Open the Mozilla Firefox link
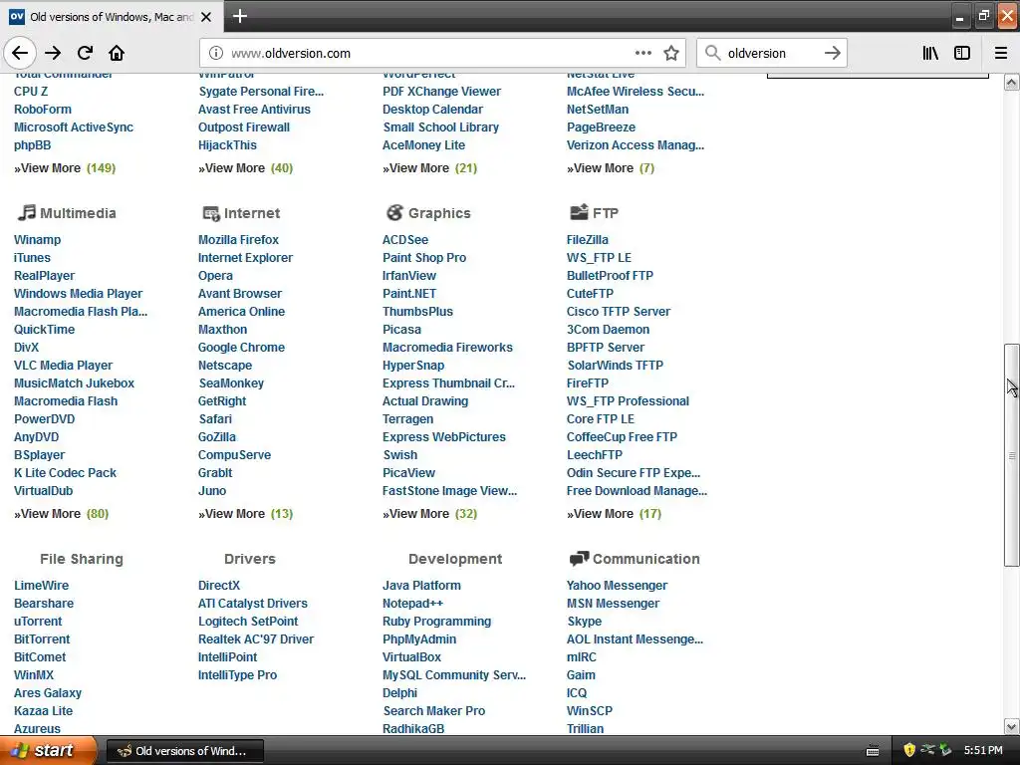The image size is (1020, 765). (238, 240)
